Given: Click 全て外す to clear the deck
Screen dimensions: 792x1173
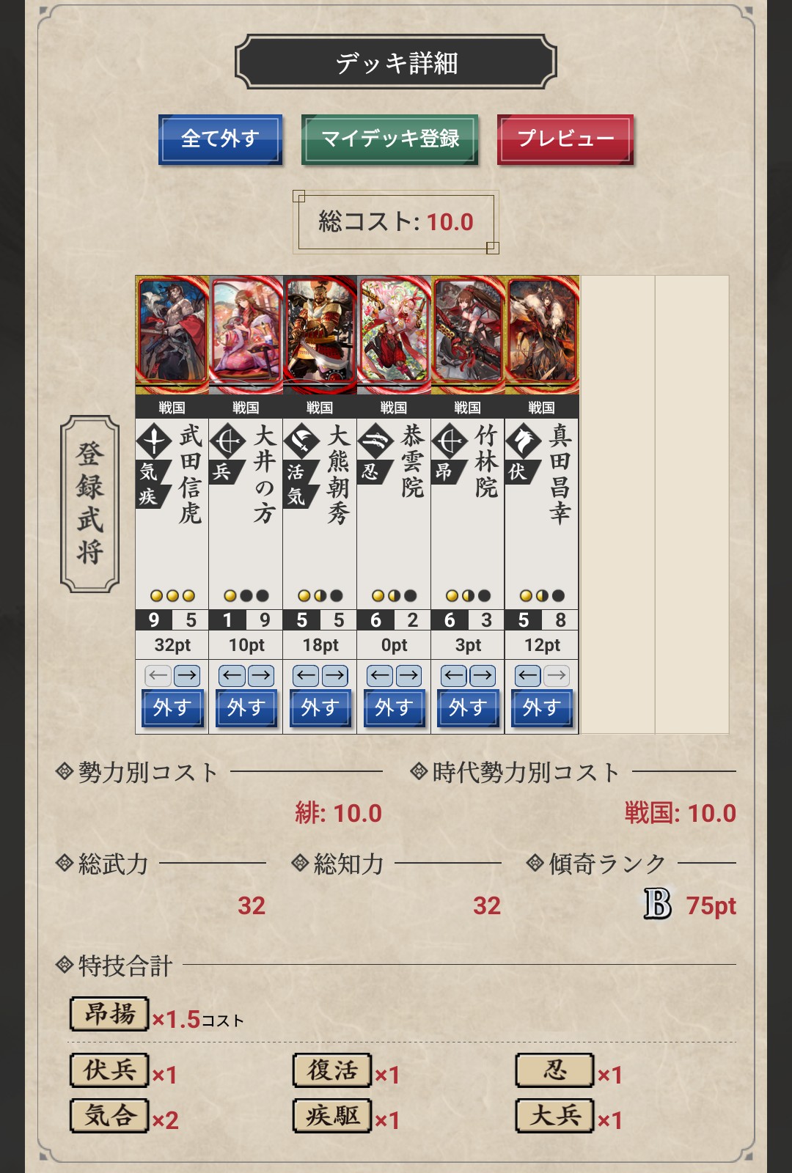Looking at the screenshot, I should pos(220,139).
